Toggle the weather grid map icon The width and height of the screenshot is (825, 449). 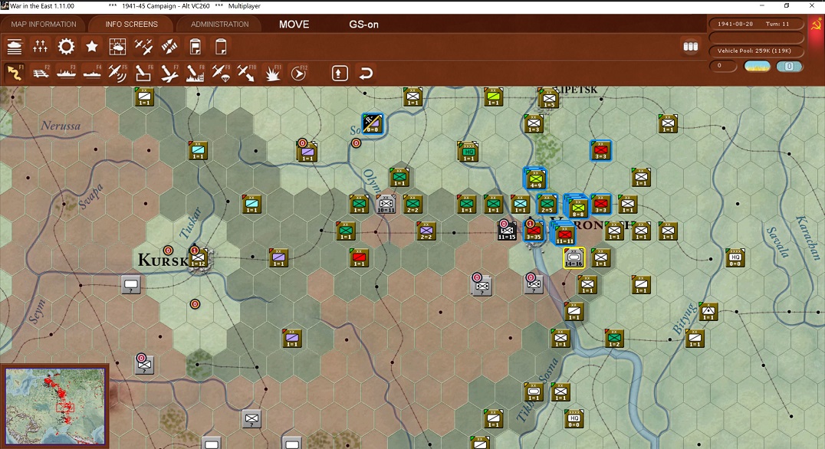(117, 47)
